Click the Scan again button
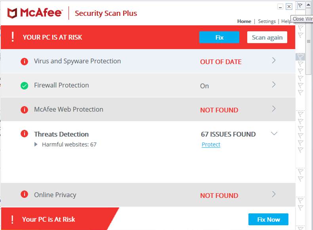 coord(267,37)
